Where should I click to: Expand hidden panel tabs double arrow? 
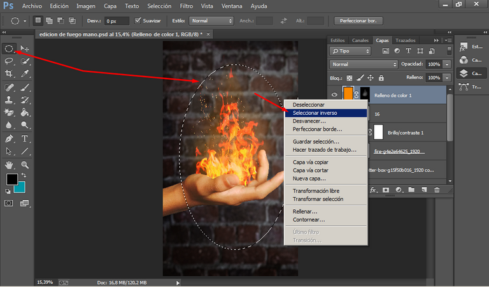click(436, 40)
